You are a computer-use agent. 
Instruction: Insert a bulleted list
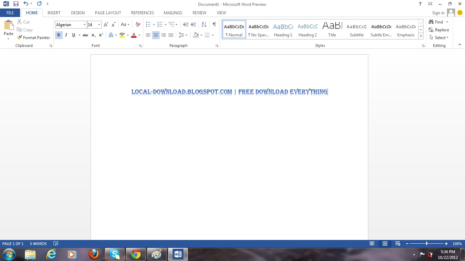point(148,24)
